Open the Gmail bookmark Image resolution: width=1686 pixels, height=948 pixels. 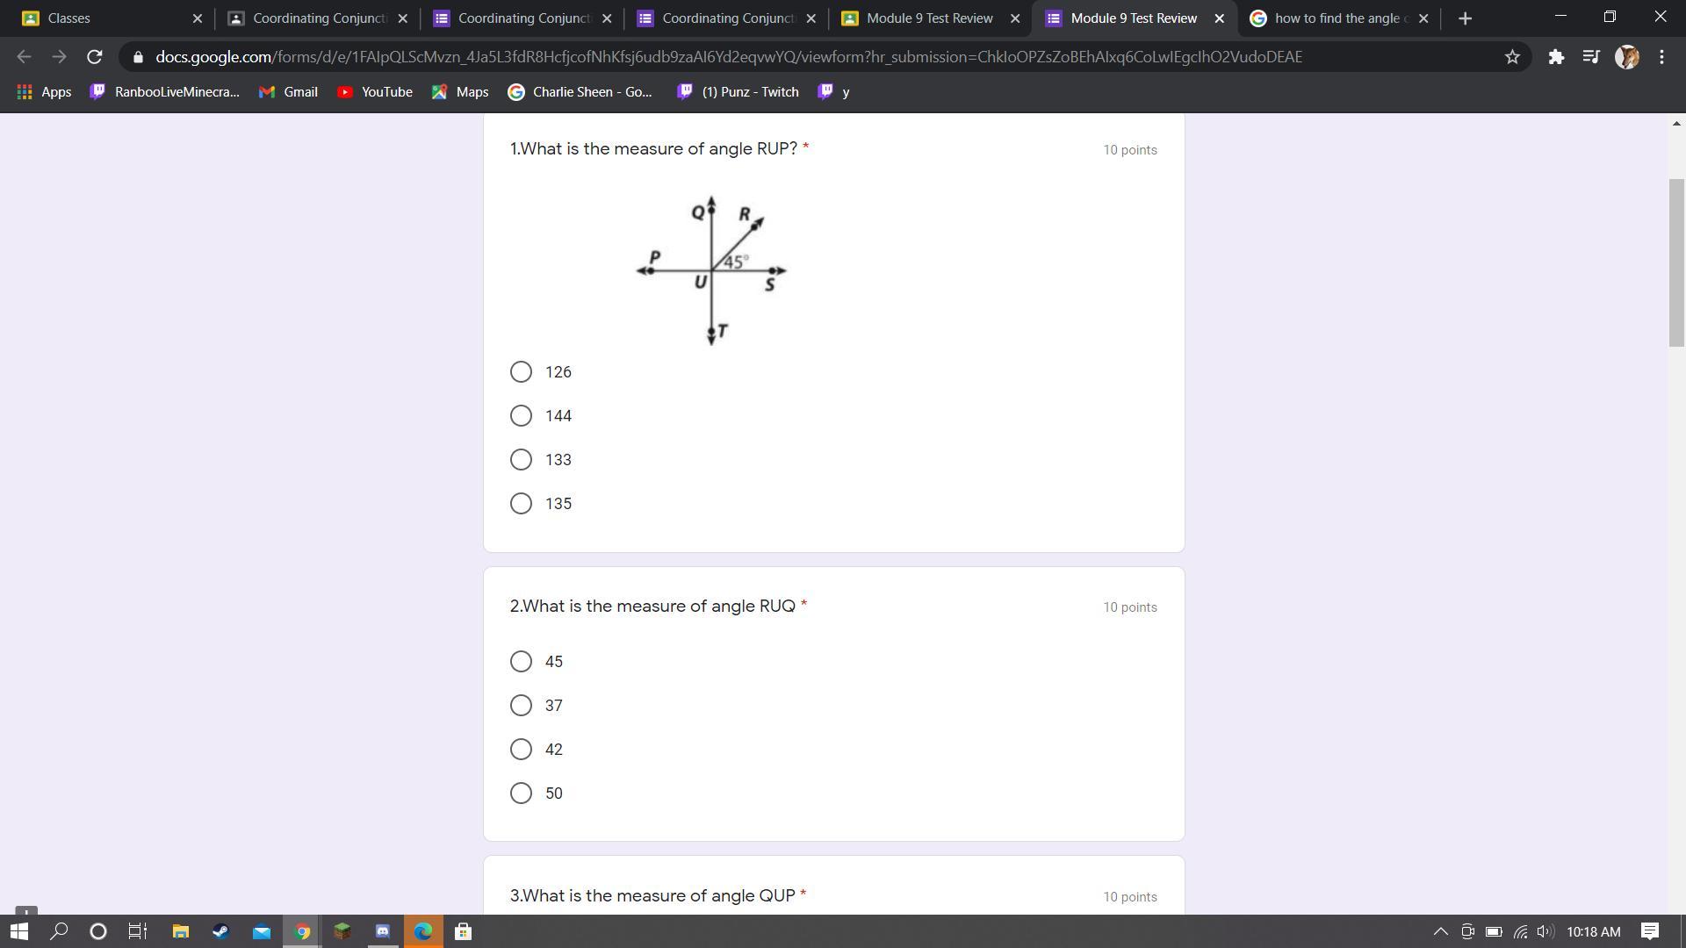288,91
